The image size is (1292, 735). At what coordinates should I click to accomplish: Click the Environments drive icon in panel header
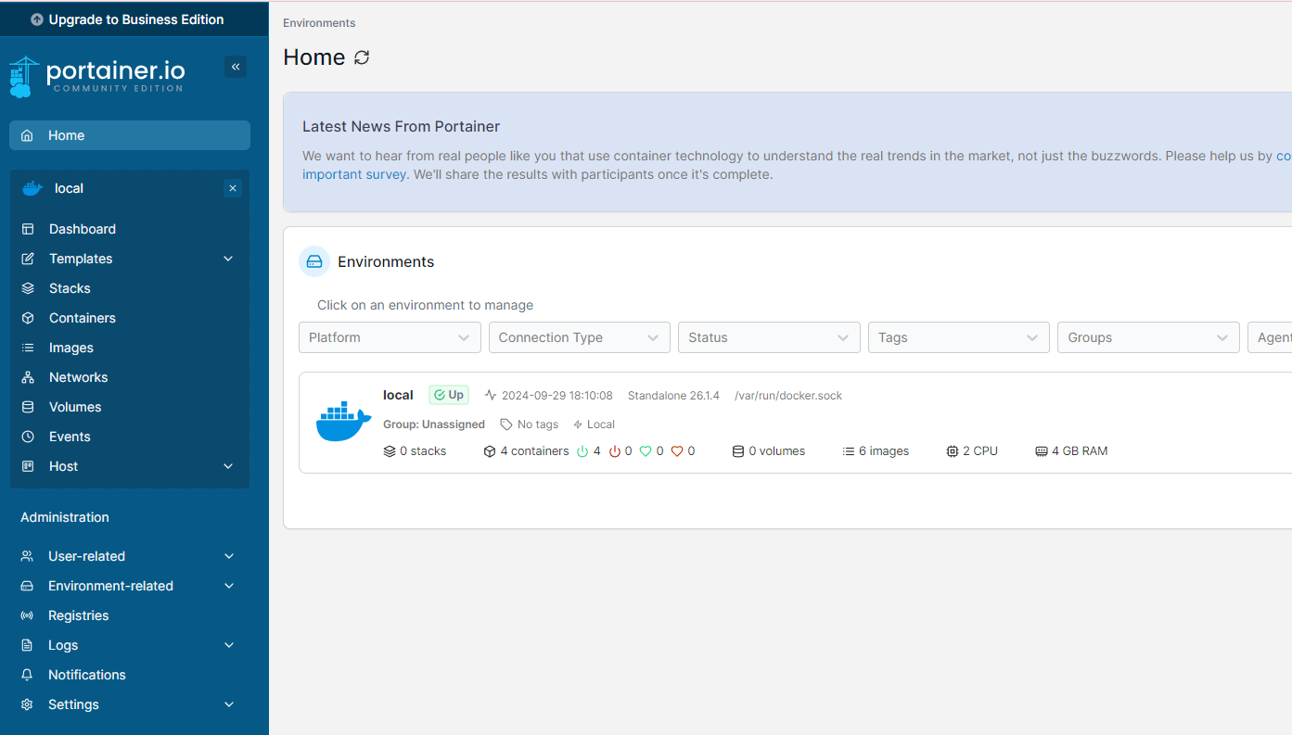click(x=314, y=261)
